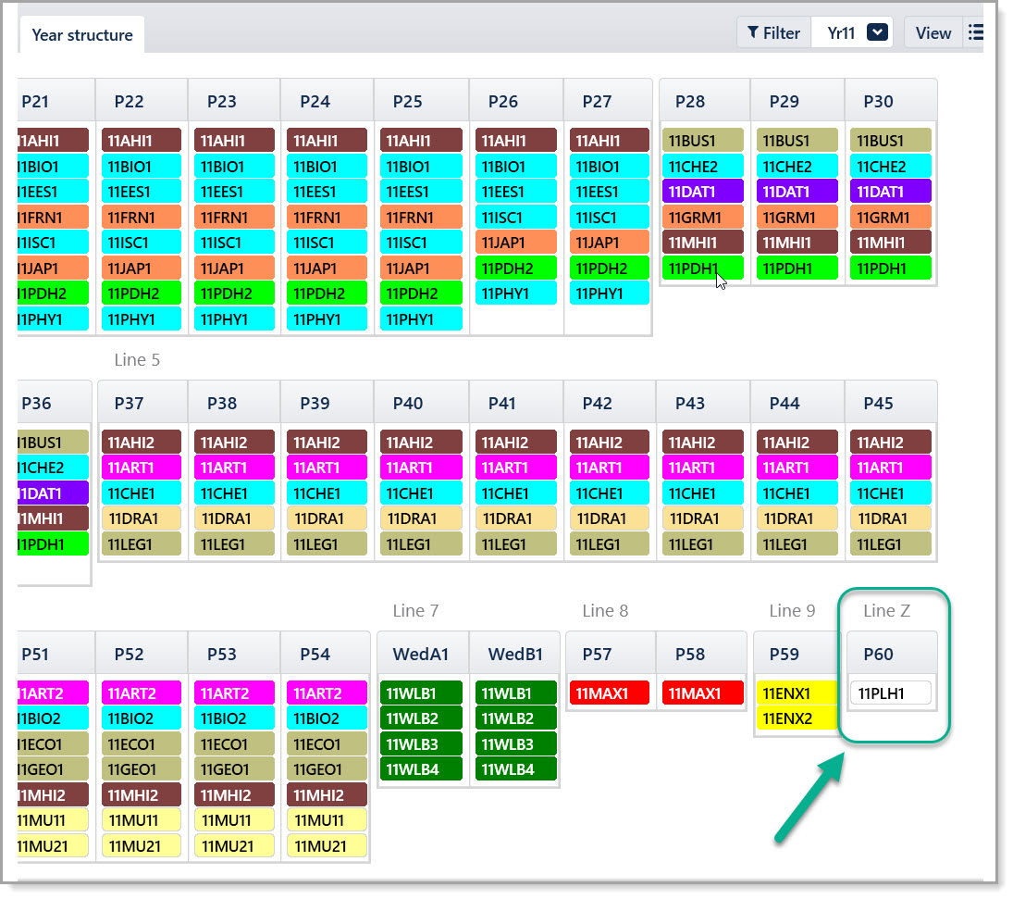Click the Filter button
The height and width of the screenshot is (899, 1013).
[x=774, y=33]
